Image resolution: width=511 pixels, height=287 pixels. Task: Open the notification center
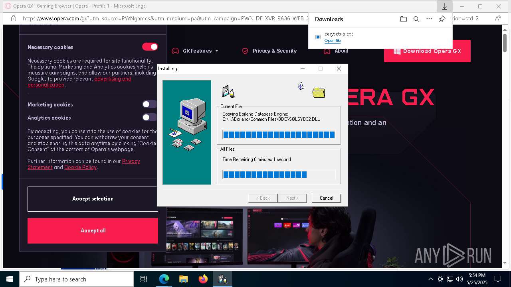498,279
